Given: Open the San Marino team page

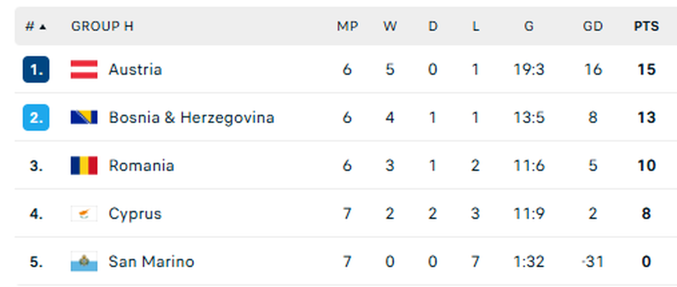Looking at the screenshot, I should 151,261.
